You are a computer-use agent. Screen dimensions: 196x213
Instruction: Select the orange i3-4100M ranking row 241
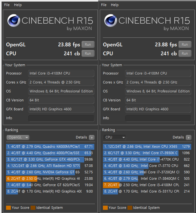147,185
